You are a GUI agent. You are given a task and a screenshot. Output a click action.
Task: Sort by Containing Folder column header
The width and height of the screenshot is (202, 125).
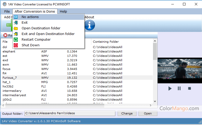coord(106,42)
